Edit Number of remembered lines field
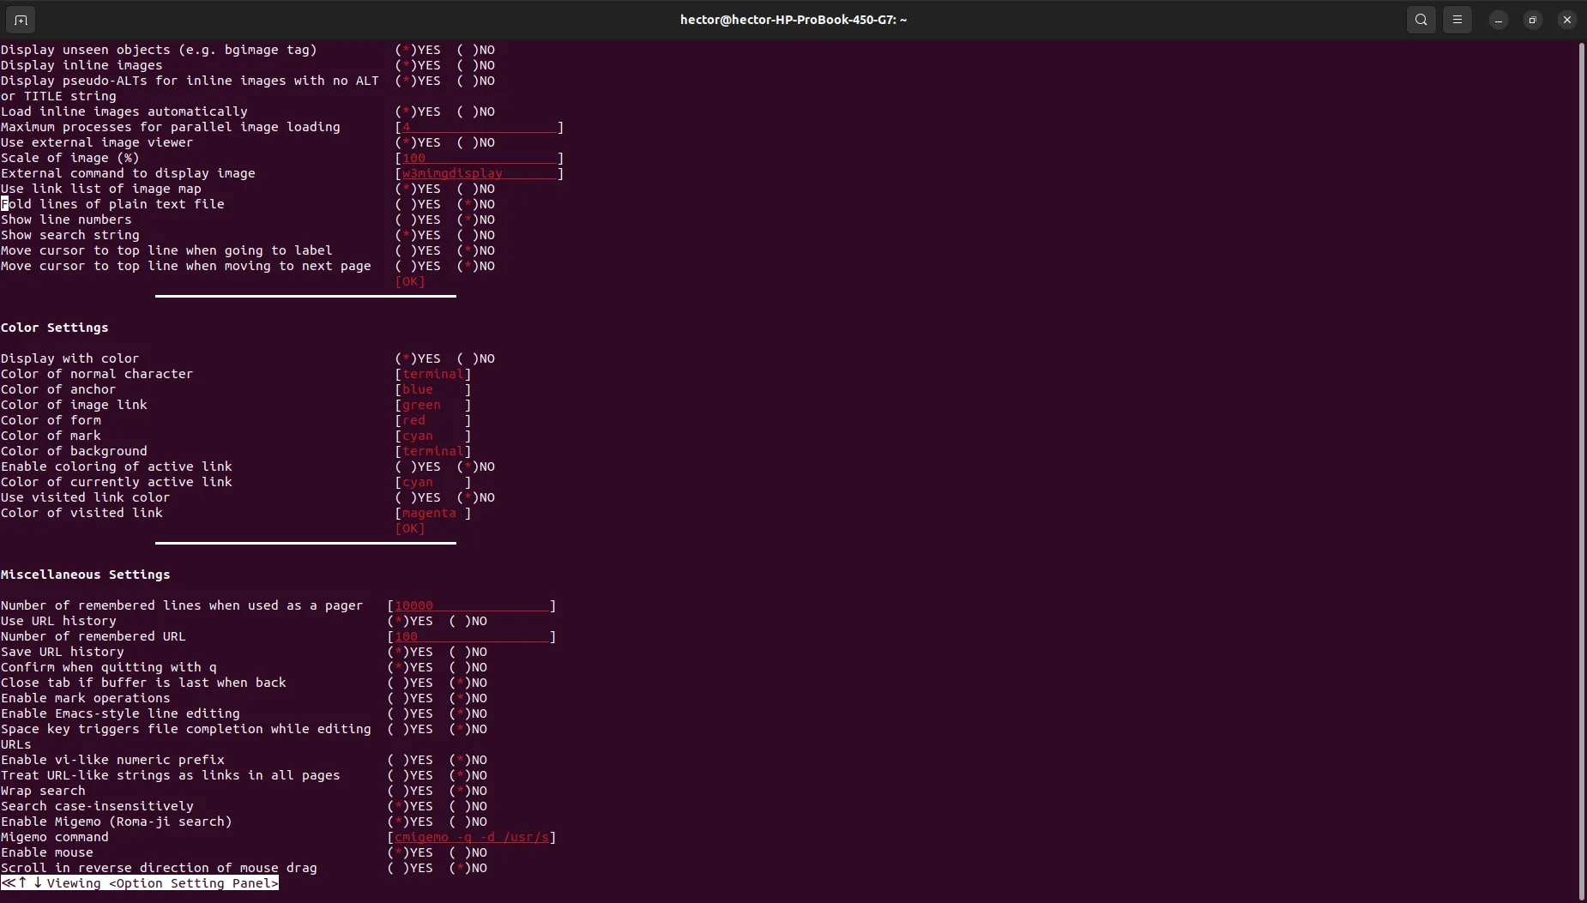Viewport: 1587px width, 903px height. 472,605
